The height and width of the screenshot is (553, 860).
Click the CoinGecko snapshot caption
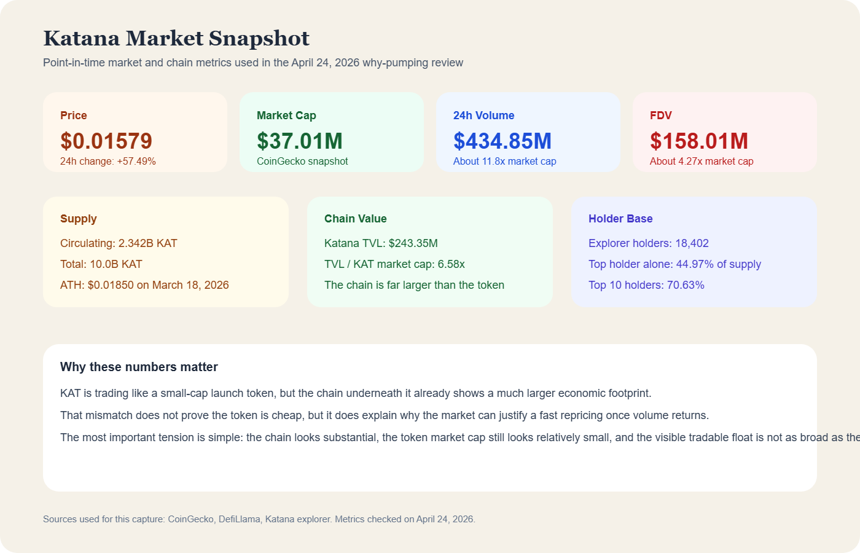302,162
